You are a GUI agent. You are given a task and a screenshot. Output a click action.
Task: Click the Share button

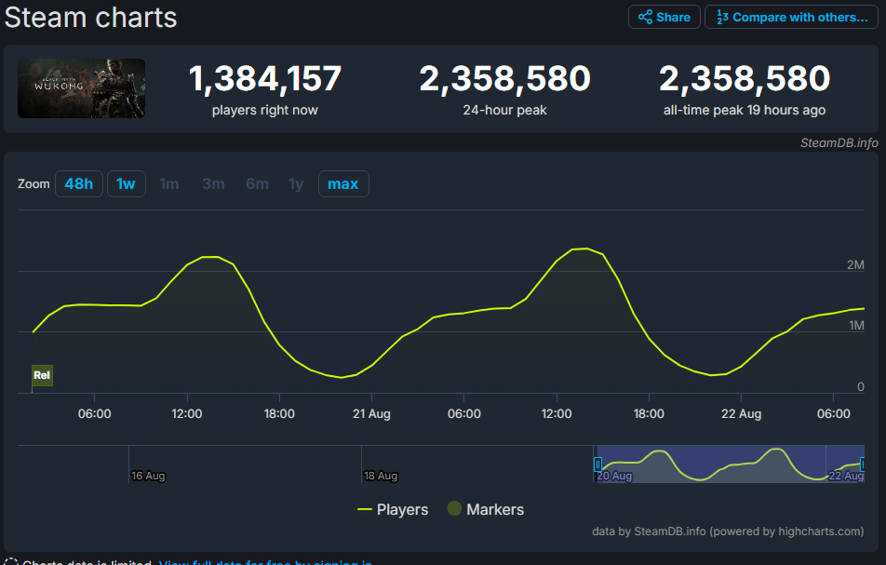point(664,17)
